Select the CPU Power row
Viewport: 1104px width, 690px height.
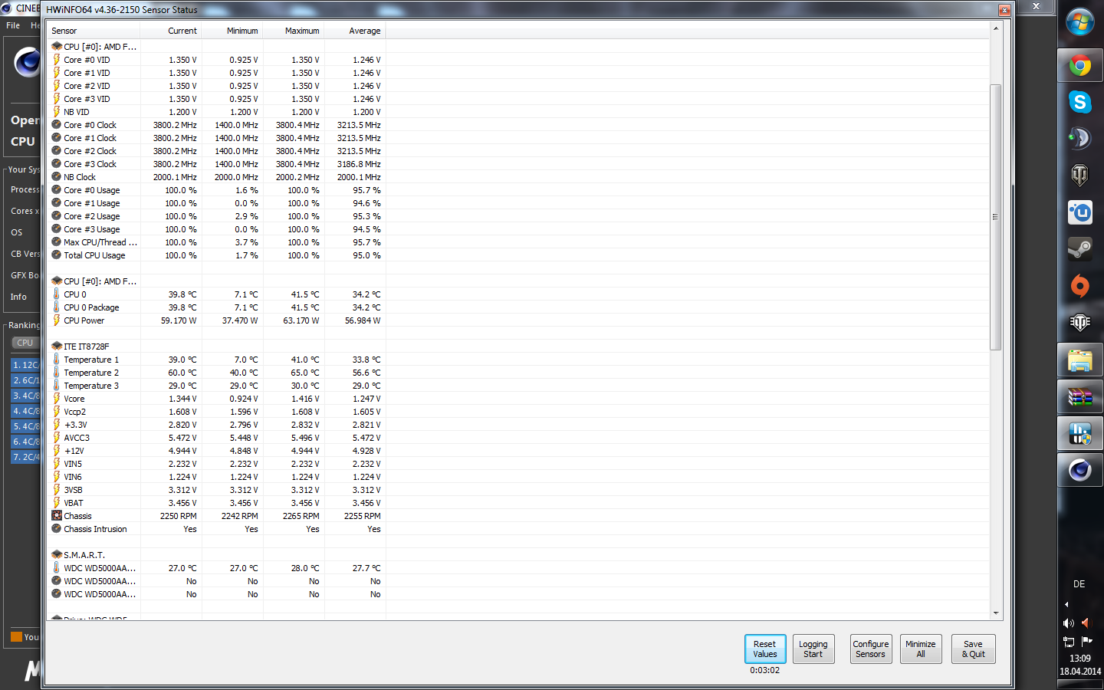click(216, 320)
